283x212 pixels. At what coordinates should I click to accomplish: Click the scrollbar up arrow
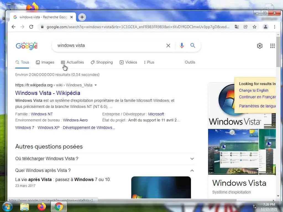click(x=278, y=35)
